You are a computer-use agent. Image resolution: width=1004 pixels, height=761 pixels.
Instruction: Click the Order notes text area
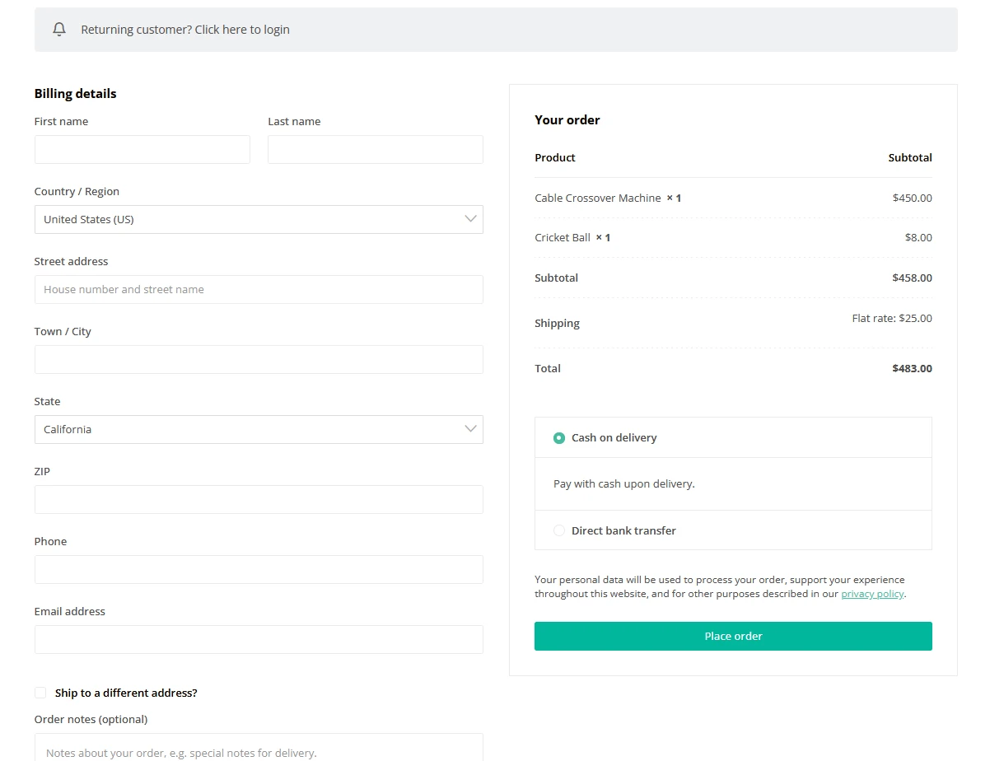259,748
